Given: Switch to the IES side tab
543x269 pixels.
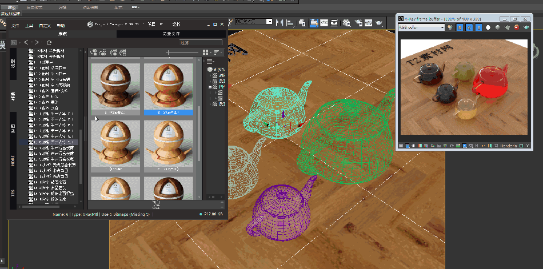Looking at the screenshot, I should click(x=13, y=192).
